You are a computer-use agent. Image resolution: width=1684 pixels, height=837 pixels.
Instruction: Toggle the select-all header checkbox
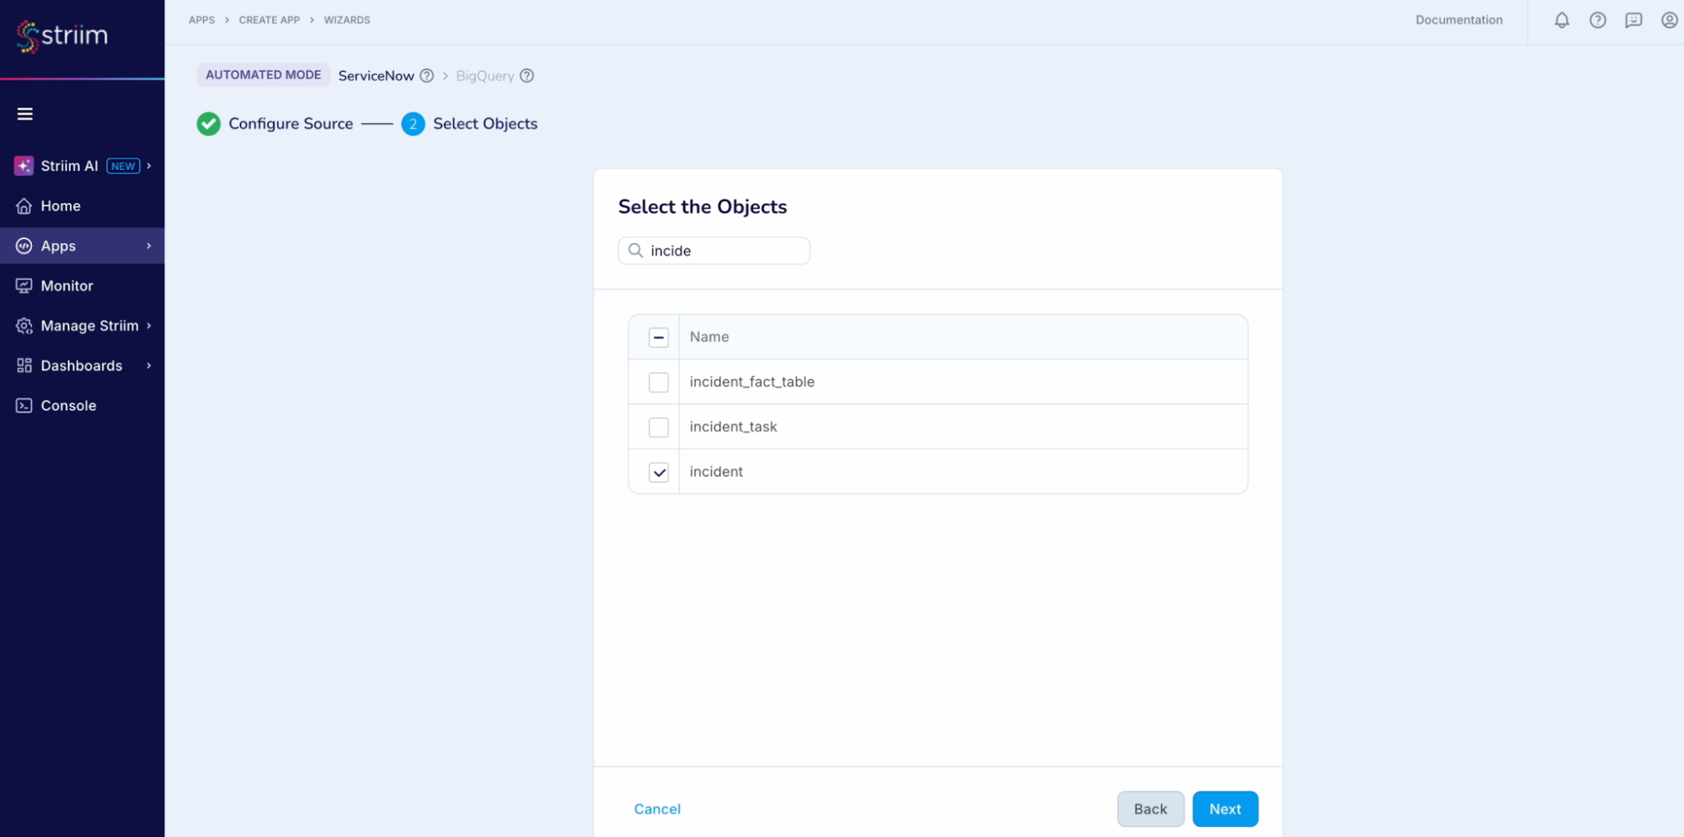point(659,338)
